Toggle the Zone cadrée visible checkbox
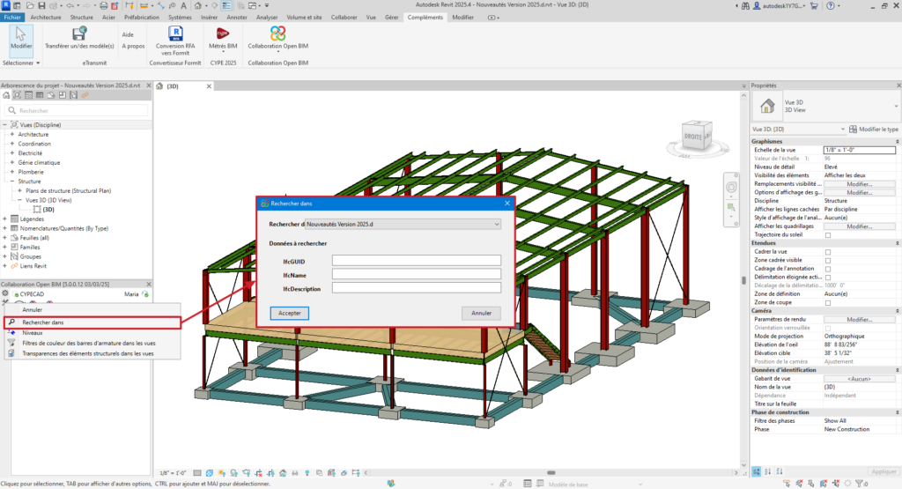The image size is (902, 489). point(828,261)
